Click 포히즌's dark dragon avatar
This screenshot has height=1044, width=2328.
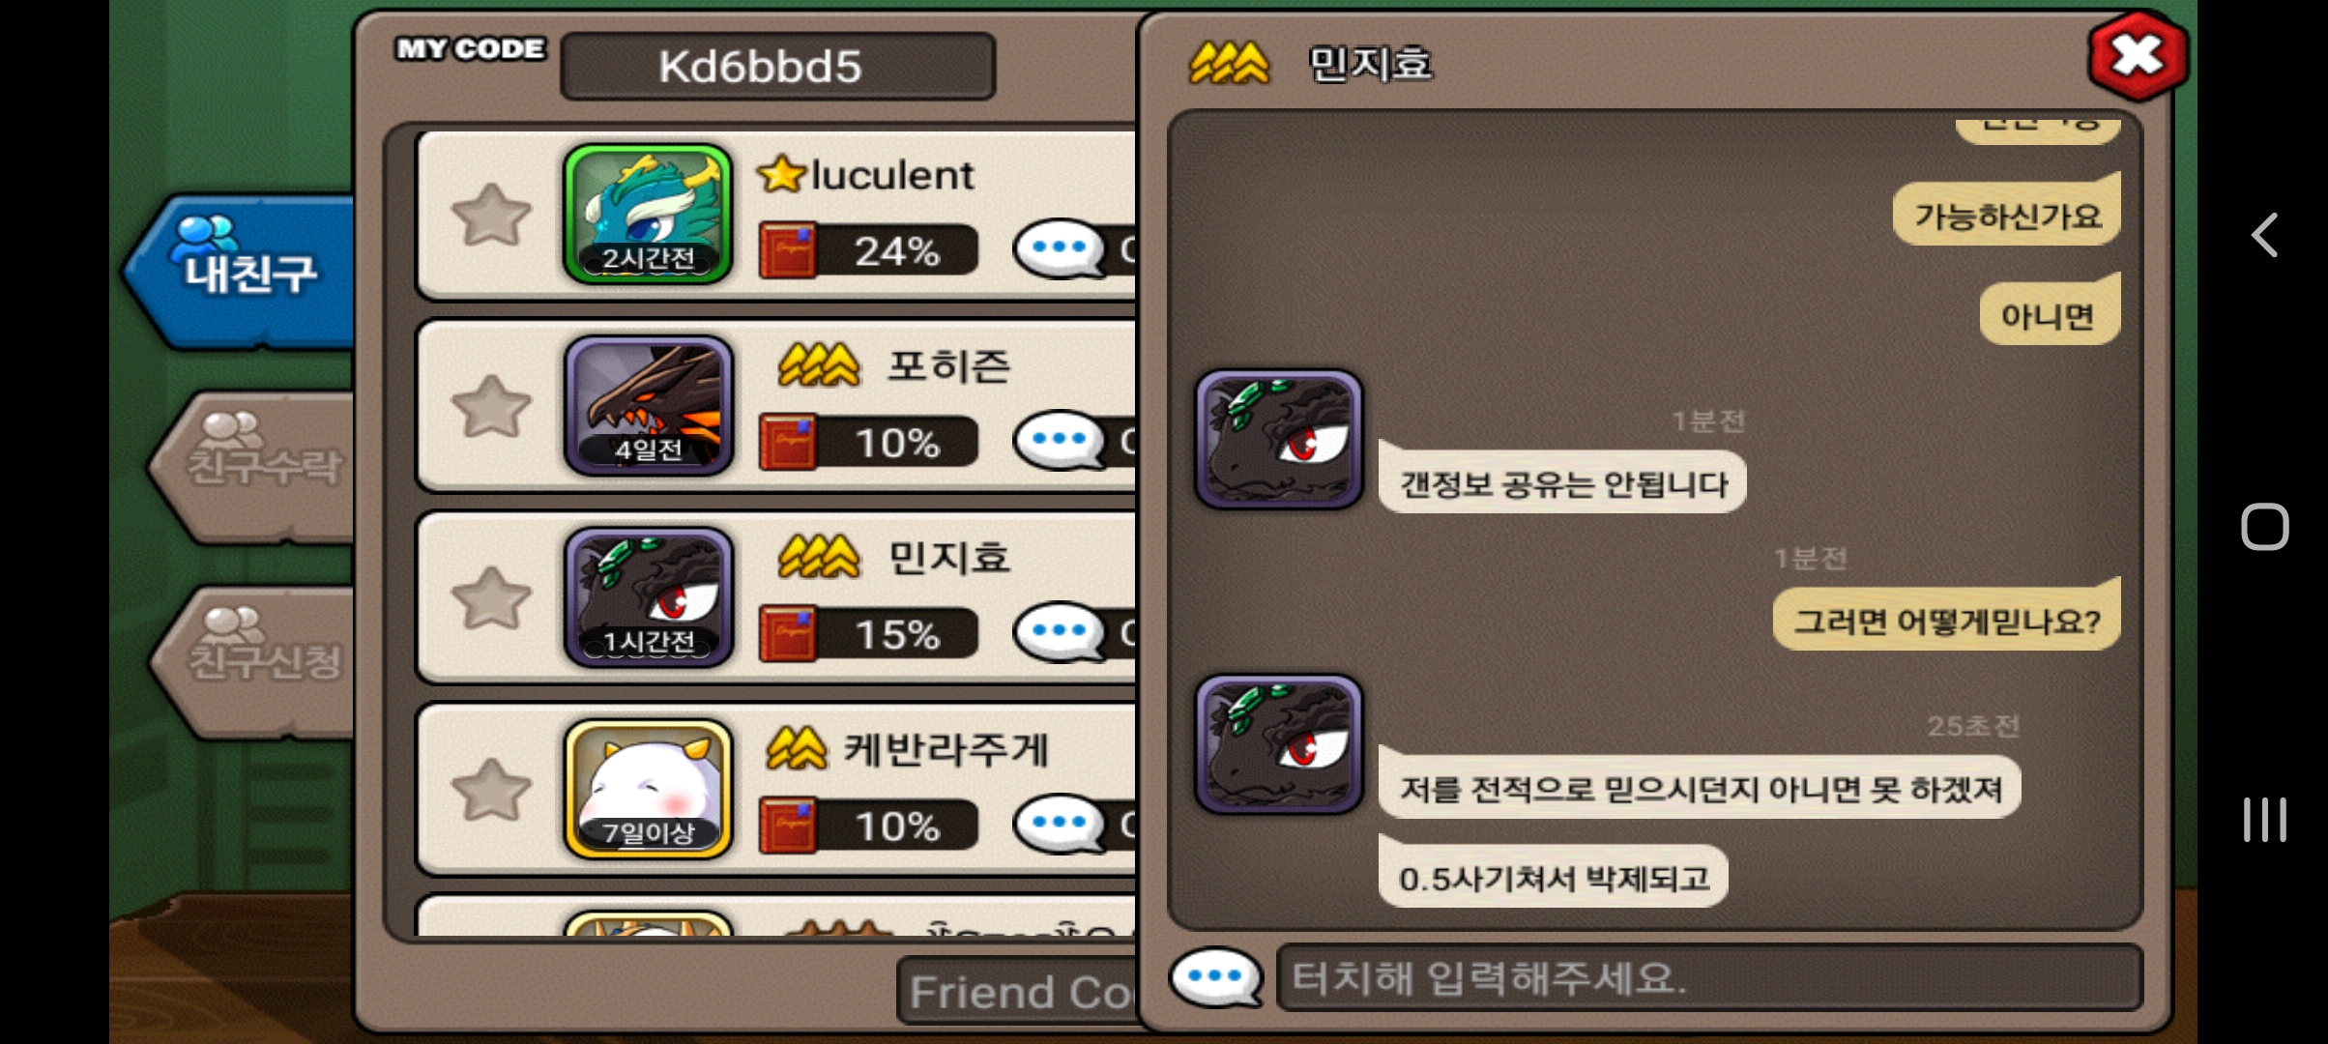pos(648,405)
